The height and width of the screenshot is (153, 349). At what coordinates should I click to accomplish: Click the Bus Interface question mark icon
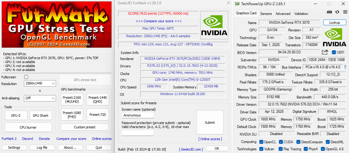pyautogui.click(x=345, y=67)
